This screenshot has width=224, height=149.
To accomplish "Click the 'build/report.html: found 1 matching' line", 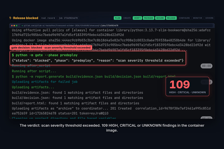I will point(76,103).
